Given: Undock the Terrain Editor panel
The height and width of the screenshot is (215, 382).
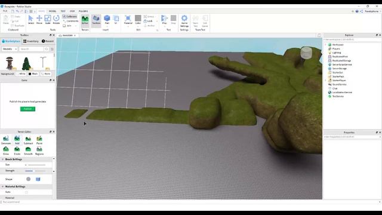Looking at the screenshot, I should [x=50, y=131].
